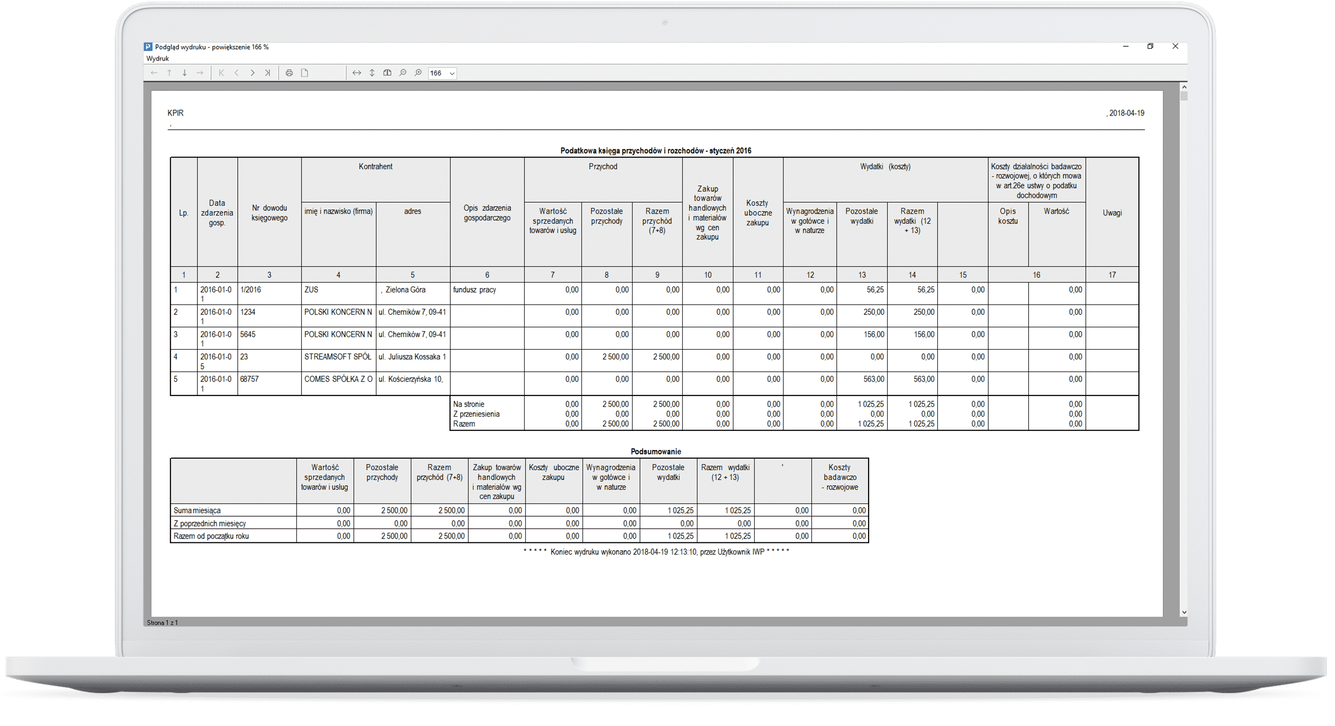Click the 'Strona 1 z 1' status bar text
This screenshot has height=726, width=1335.
point(162,623)
